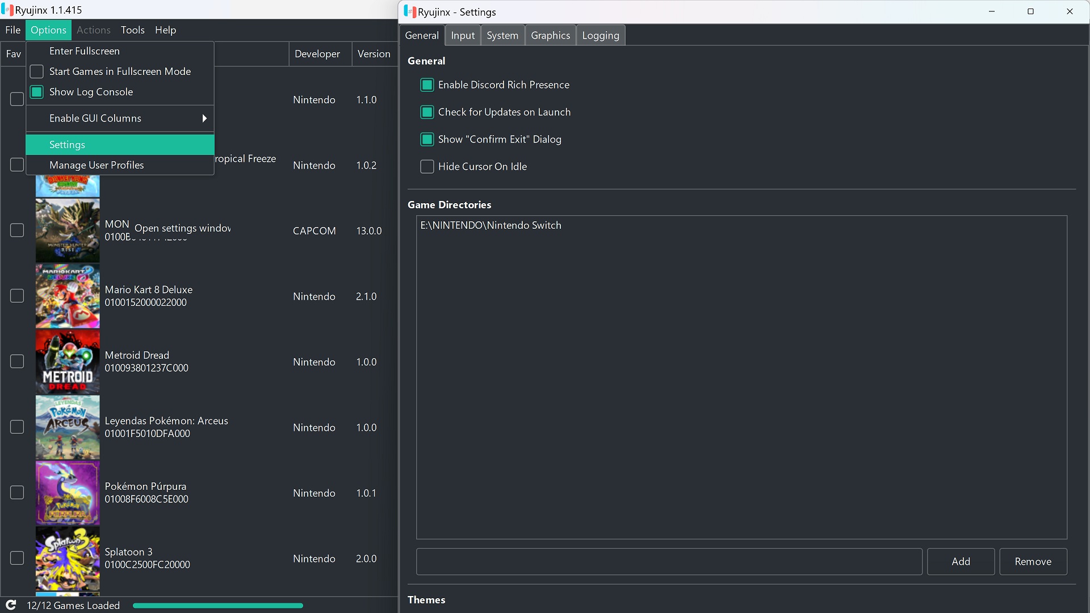
Task: Click the Add game directory button
Action: coord(961,561)
